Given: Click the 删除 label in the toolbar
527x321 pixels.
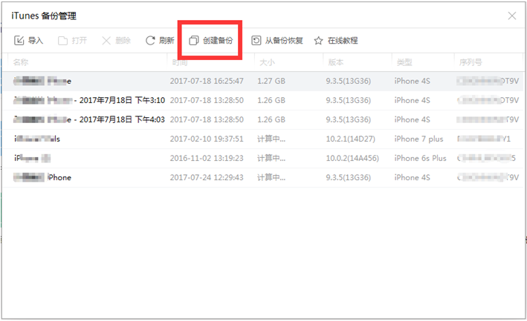Looking at the screenshot, I should pyautogui.click(x=123, y=41).
